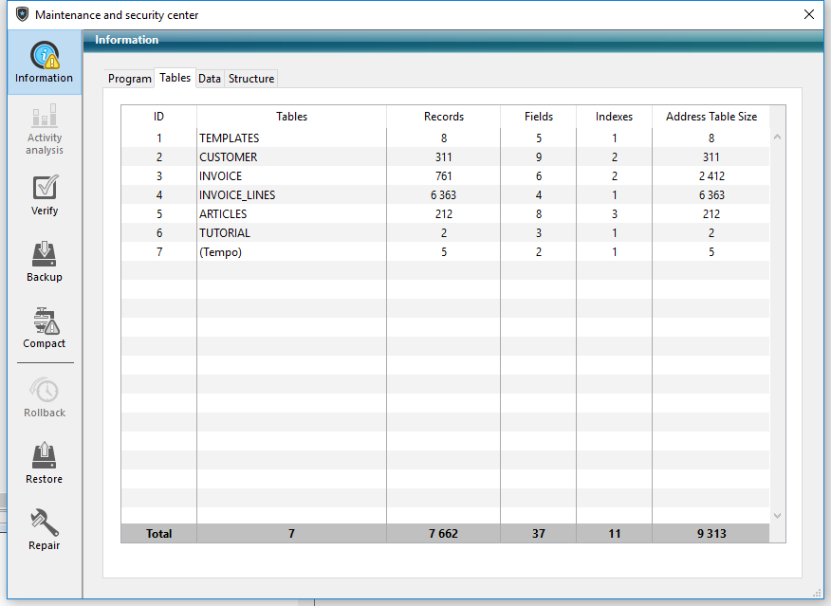The height and width of the screenshot is (606, 831).
Task: Open the Repair wrench icon
Action: 44,523
